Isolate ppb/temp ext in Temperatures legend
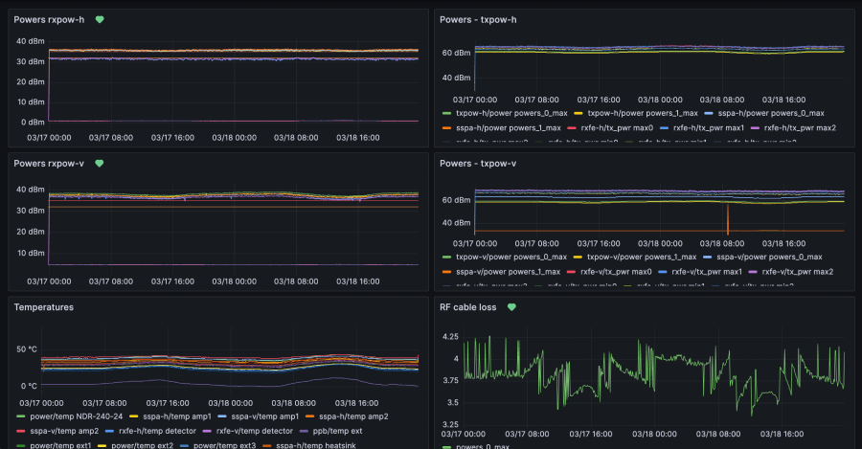 pyautogui.click(x=337, y=432)
